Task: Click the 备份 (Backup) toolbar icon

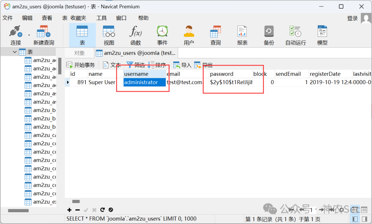Action: pos(269,31)
